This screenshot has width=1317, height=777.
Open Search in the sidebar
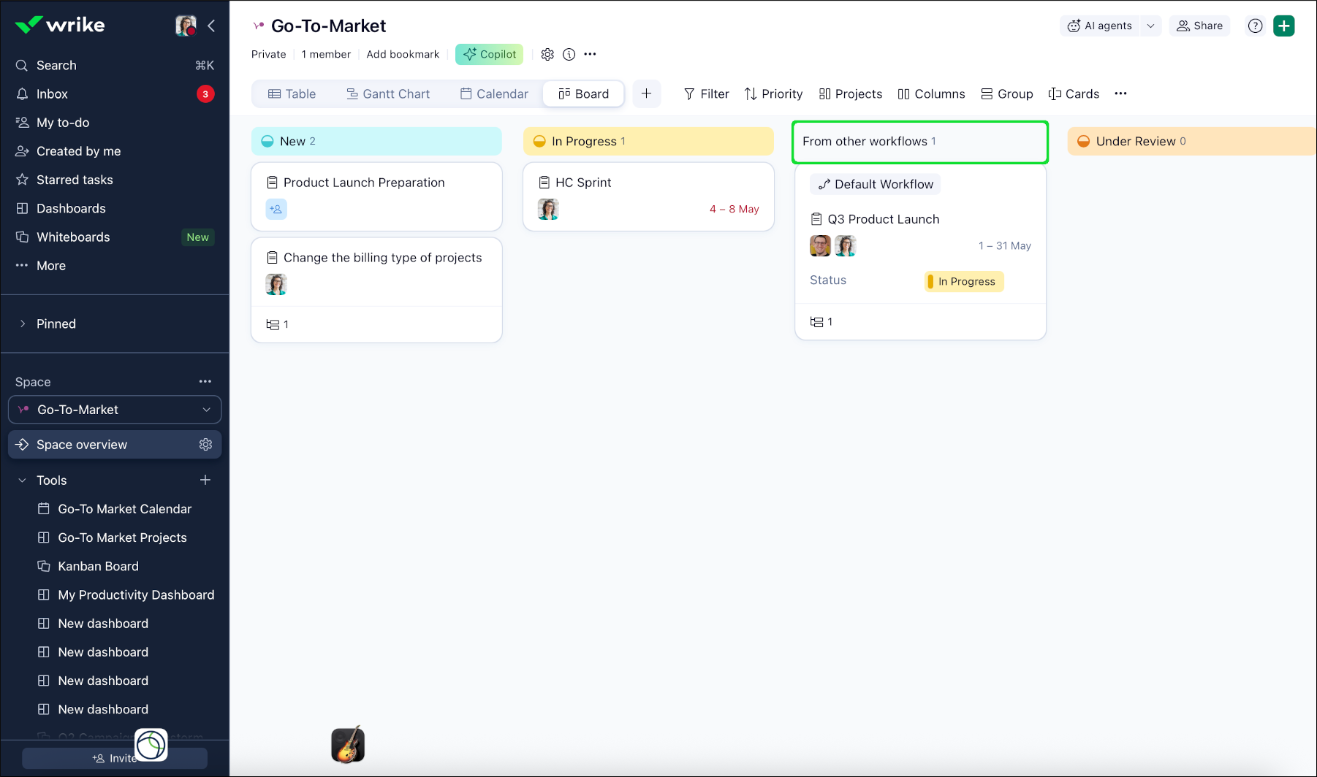coord(115,65)
